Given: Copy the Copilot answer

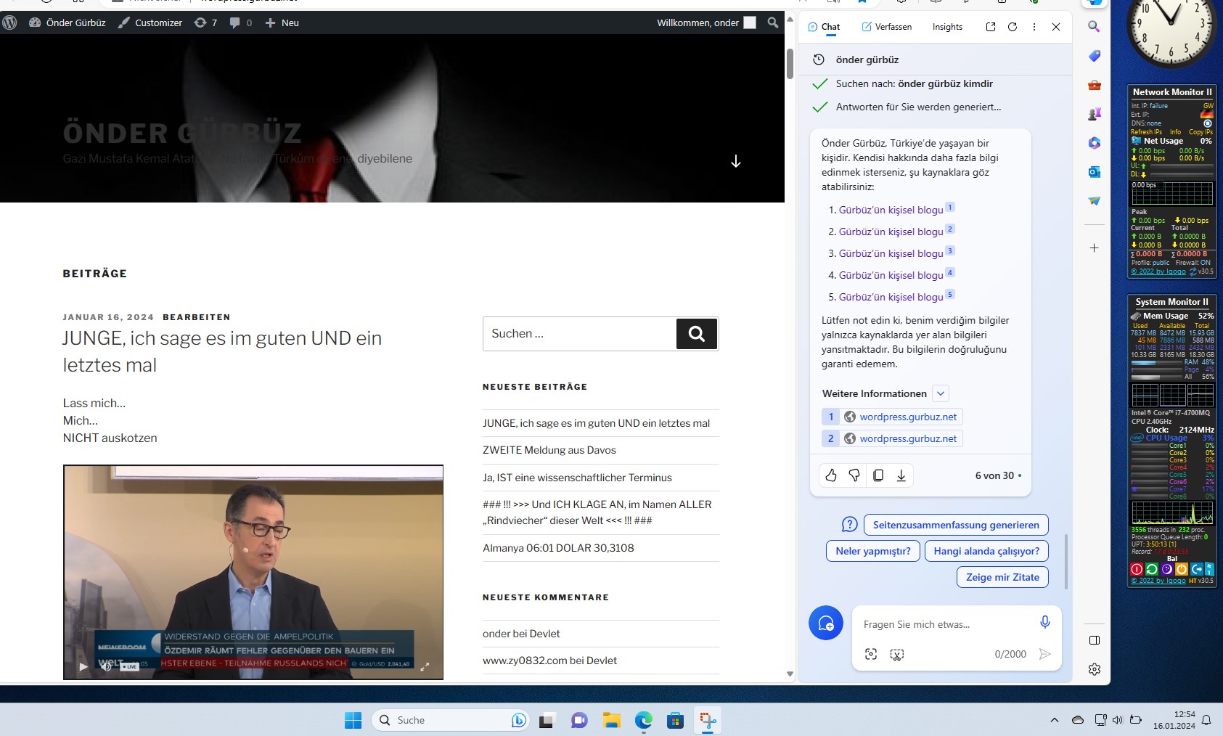Looking at the screenshot, I should pyautogui.click(x=878, y=475).
